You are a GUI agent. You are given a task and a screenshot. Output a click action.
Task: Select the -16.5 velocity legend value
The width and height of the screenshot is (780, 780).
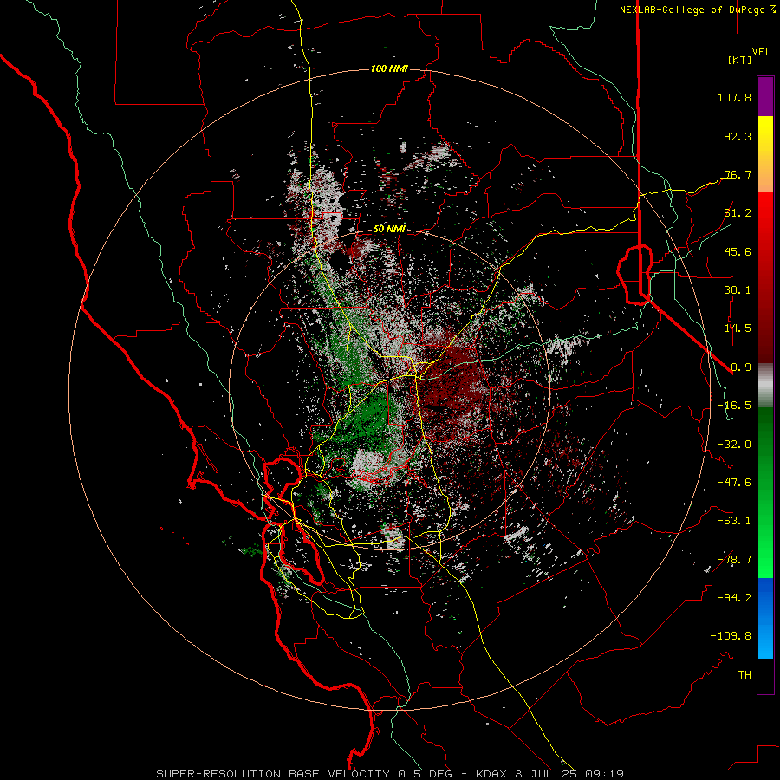(x=734, y=406)
